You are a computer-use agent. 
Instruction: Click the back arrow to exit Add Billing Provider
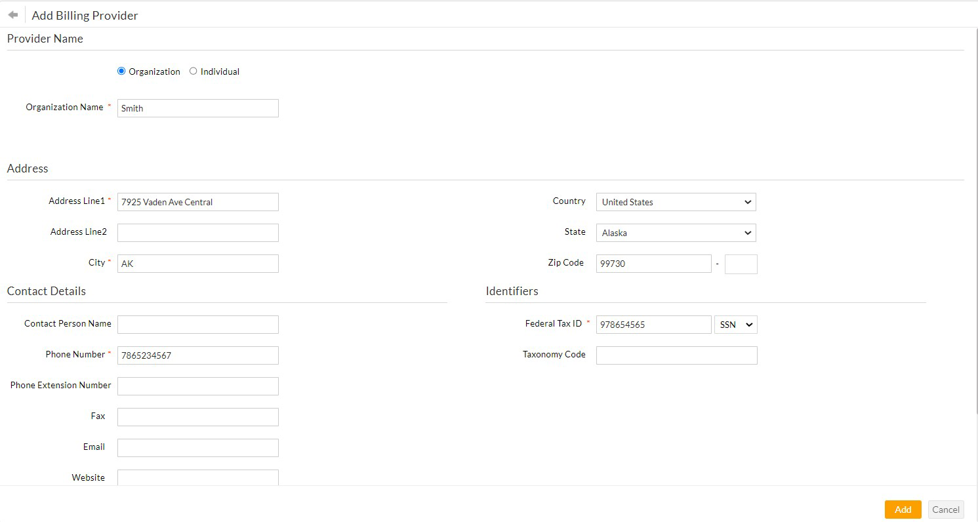click(12, 14)
